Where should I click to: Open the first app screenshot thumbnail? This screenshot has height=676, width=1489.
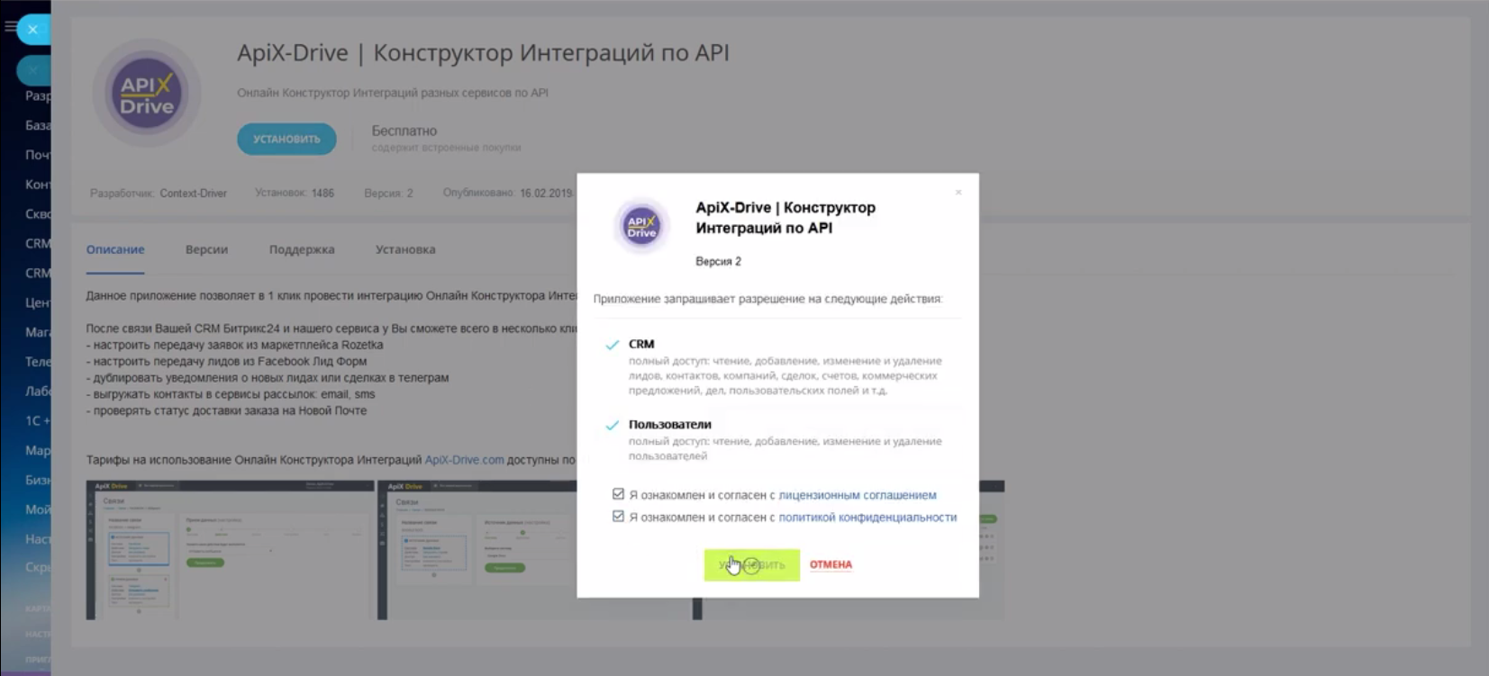(x=230, y=550)
